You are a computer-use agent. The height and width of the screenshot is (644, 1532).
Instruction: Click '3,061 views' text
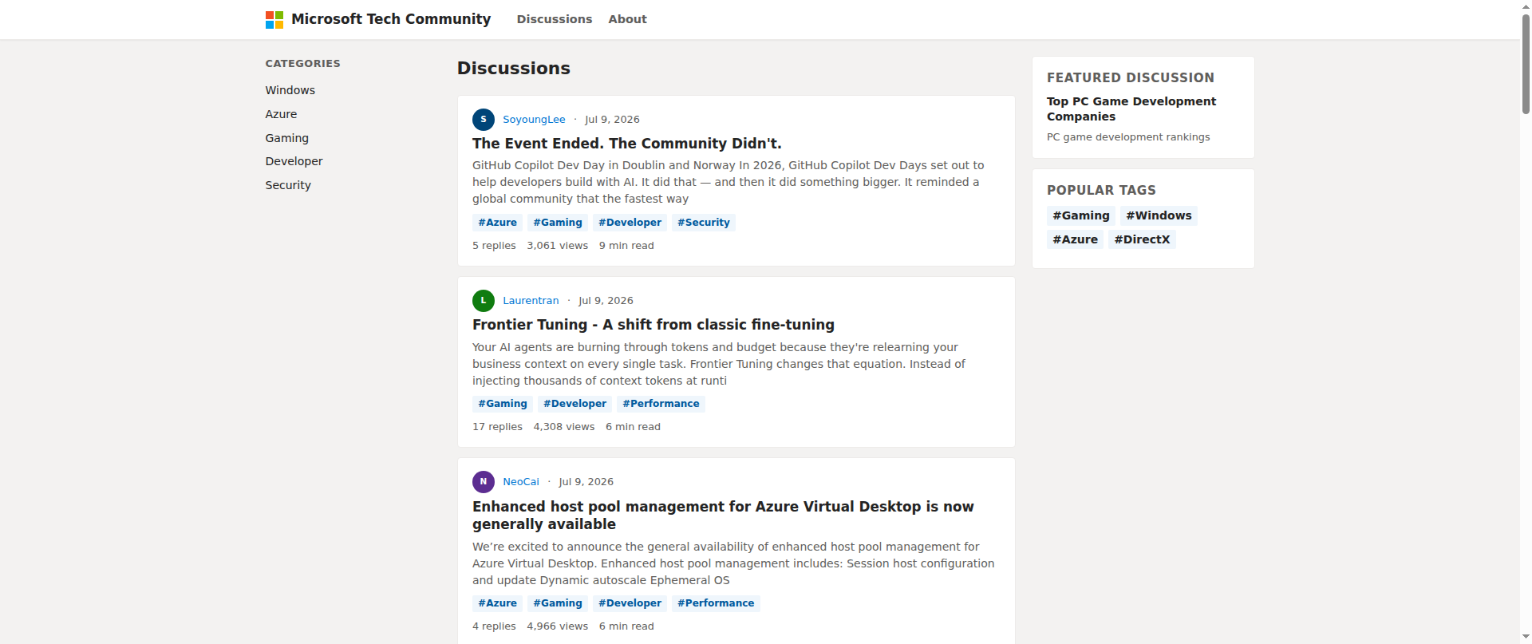558,246
